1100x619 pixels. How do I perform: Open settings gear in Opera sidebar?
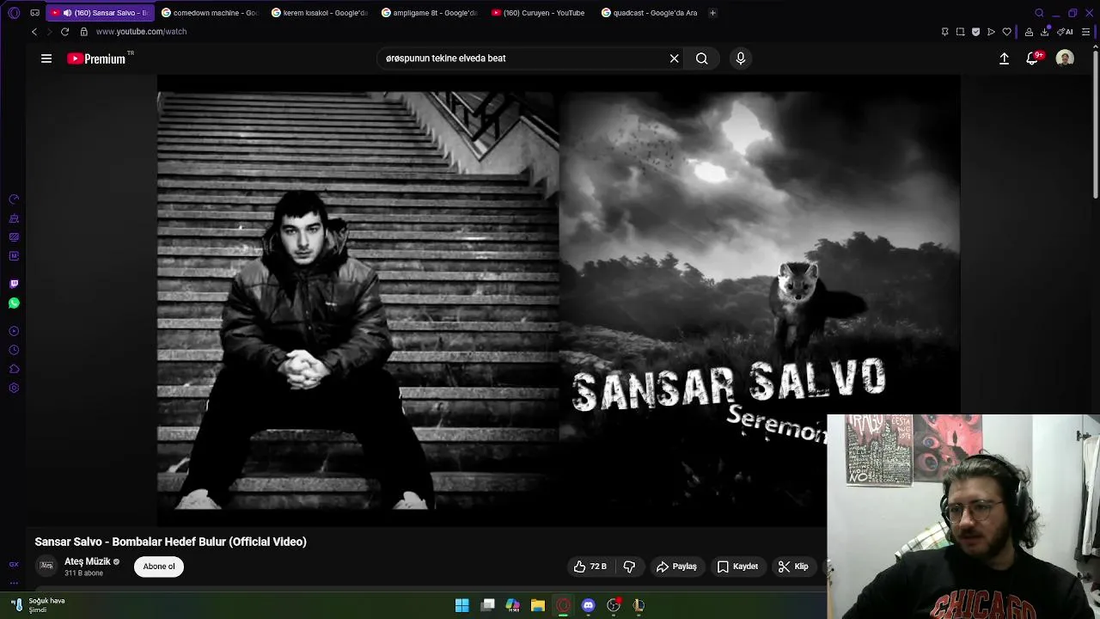click(x=14, y=388)
